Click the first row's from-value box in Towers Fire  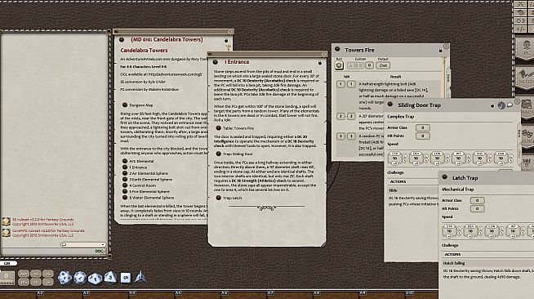pos(340,84)
